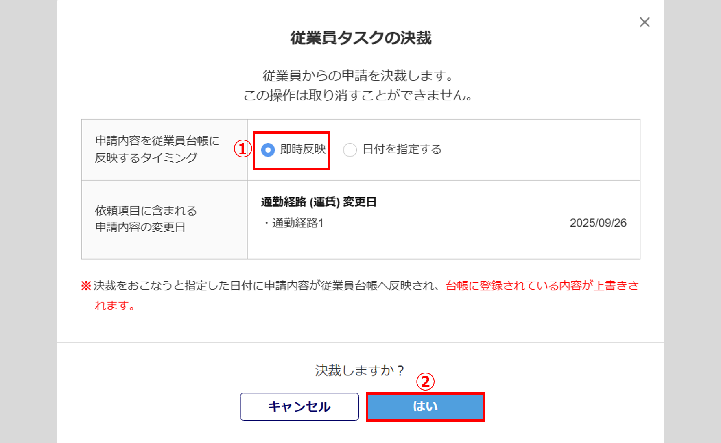Click the 決裁しますか？ confirmation prompt
Viewport: 721px width, 443px height.
pos(360,371)
